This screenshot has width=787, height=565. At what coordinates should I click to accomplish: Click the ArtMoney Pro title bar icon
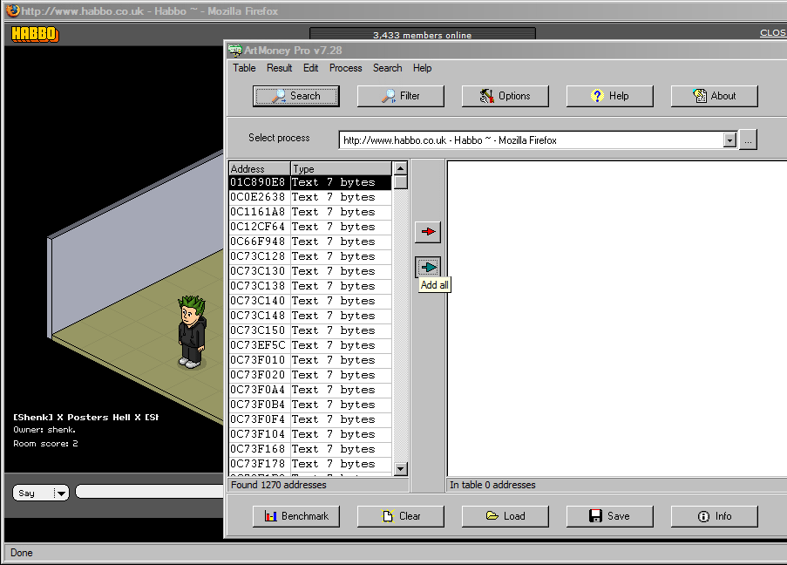[x=235, y=51]
